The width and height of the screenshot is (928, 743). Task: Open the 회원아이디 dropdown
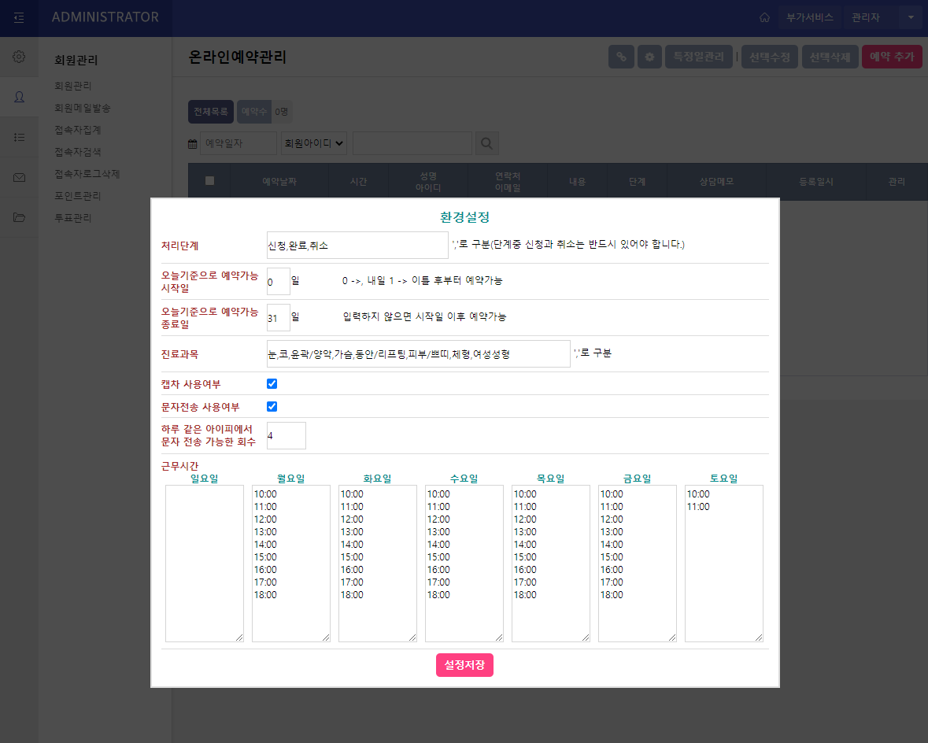[313, 142]
